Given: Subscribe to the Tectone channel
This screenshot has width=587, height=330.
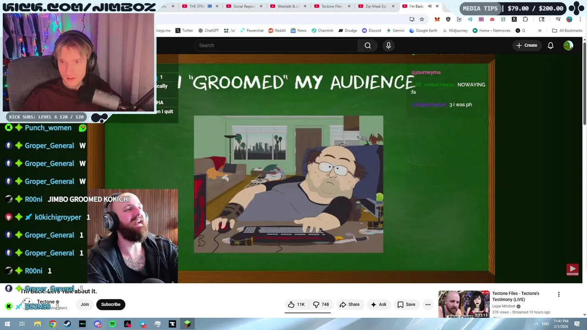Looking at the screenshot, I should 111,304.
